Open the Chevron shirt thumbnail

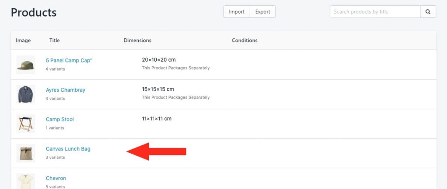(26, 181)
